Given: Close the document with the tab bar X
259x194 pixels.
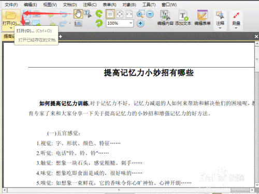Looking at the screenshot, I should 256,37.
